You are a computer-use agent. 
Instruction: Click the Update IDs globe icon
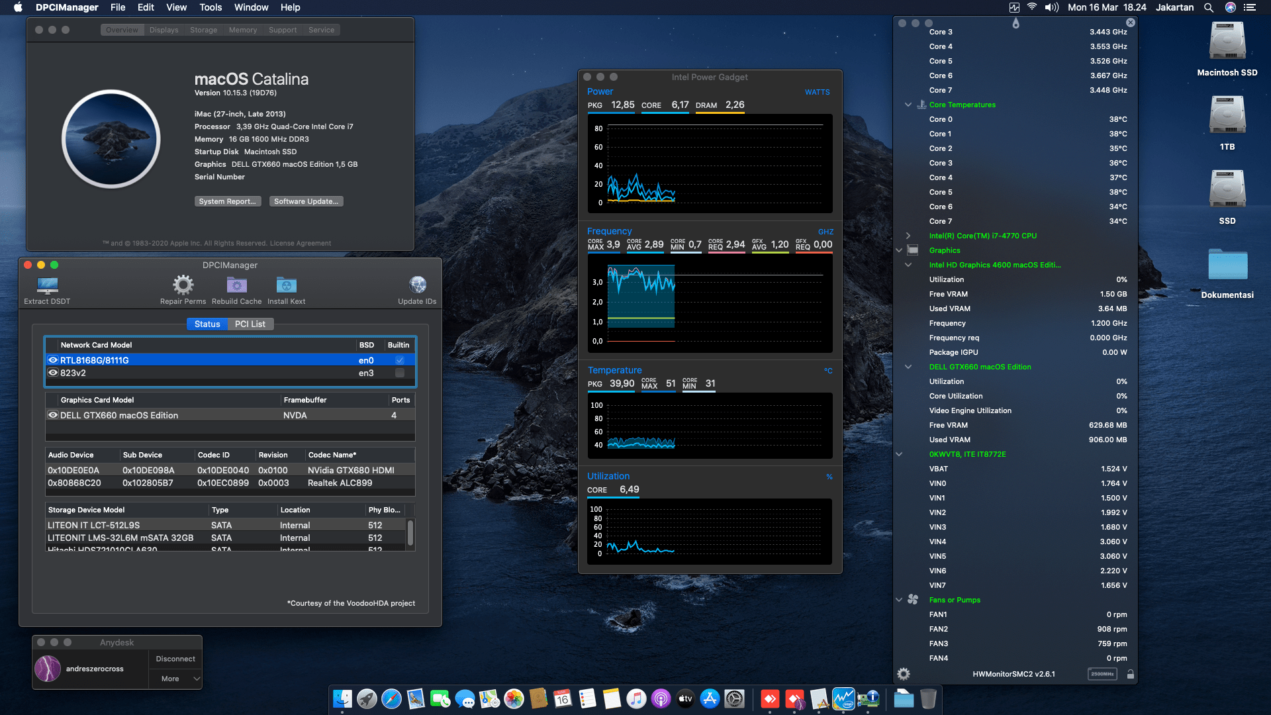pos(417,285)
